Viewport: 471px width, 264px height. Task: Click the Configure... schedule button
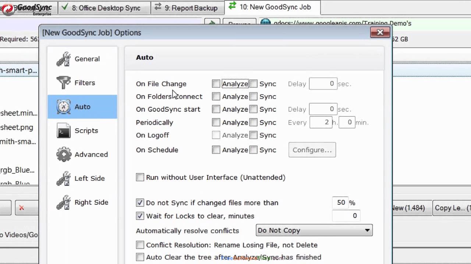pyautogui.click(x=312, y=150)
